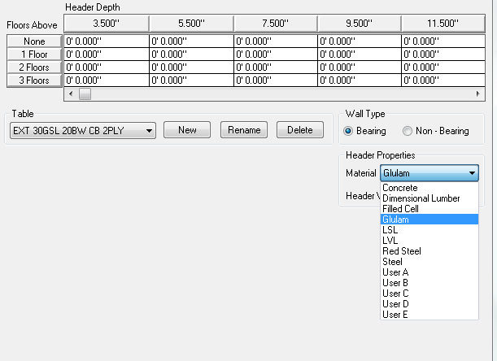497x361 pixels.
Task: Click the 3.500'' header depth column
Action: point(107,24)
